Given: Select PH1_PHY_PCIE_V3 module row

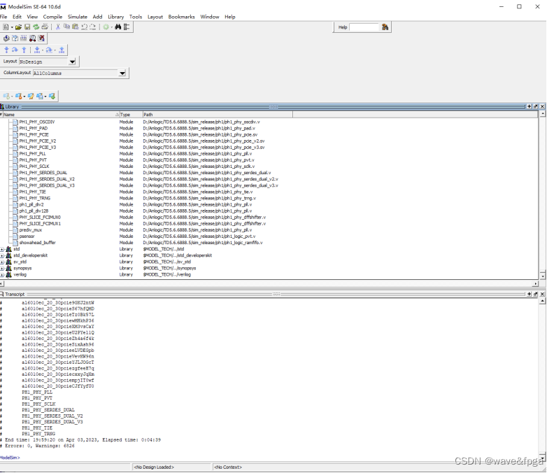Looking at the screenshot, I should tap(269, 148).
